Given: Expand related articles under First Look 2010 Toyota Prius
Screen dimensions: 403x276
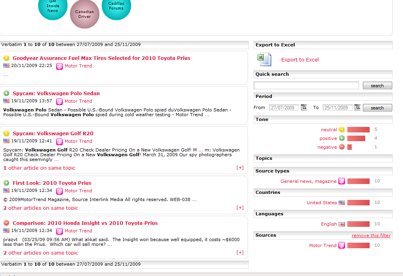Looking at the screenshot, I should click(240, 208).
